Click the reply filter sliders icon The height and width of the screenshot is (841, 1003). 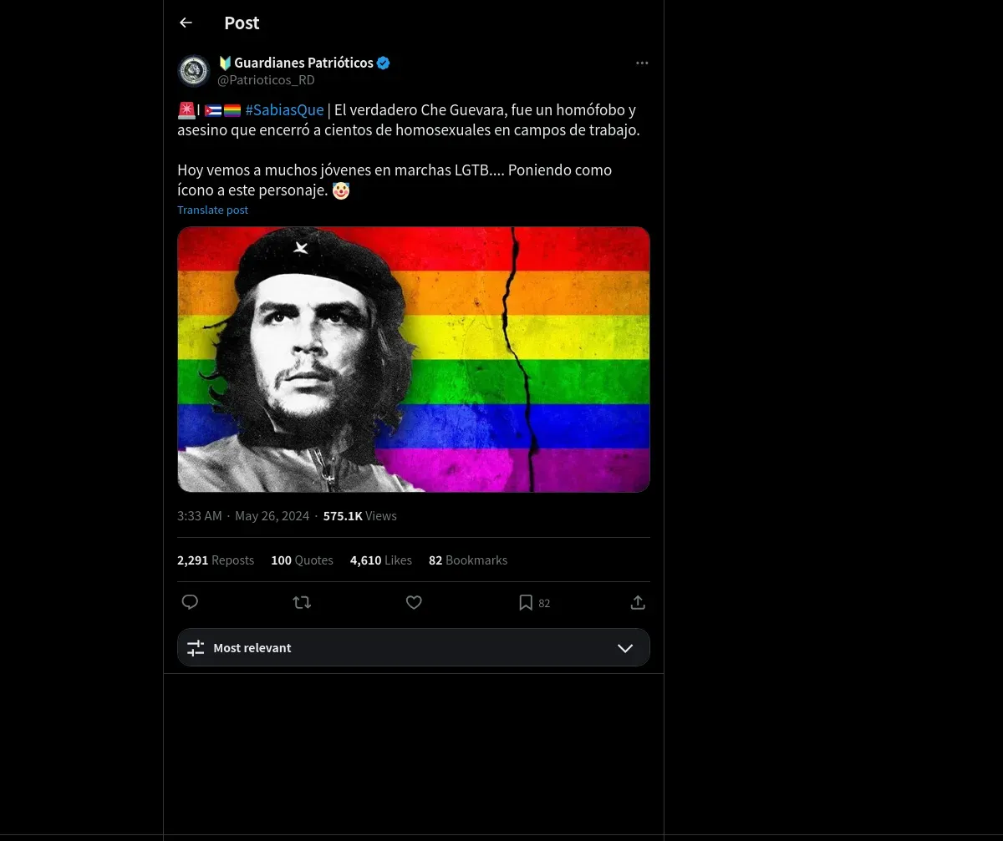(196, 648)
